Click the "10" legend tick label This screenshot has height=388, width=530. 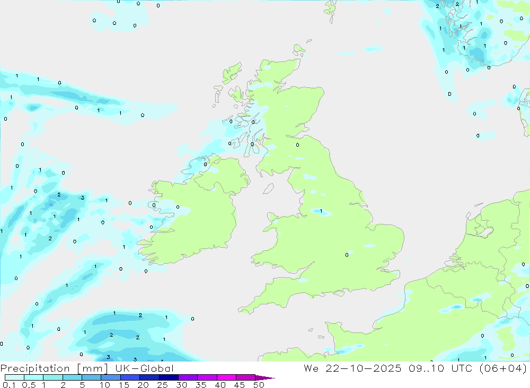coord(105,385)
